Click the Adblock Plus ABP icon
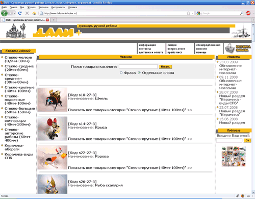Image resolution: width=255 pixels, height=199 pixels. (248, 13)
